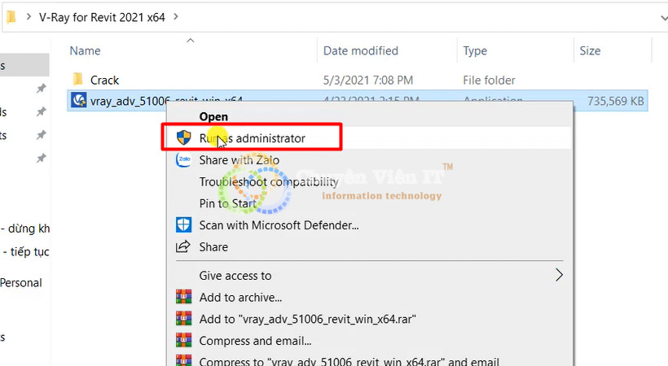Image resolution: width=668 pixels, height=366 pixels.
Task: Click the Microsoft Defender shield icon
Action: click(184, 225)
